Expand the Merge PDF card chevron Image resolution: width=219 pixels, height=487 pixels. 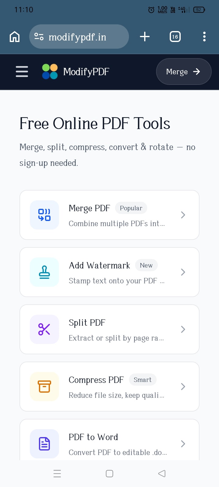click(x=183, y=215)
